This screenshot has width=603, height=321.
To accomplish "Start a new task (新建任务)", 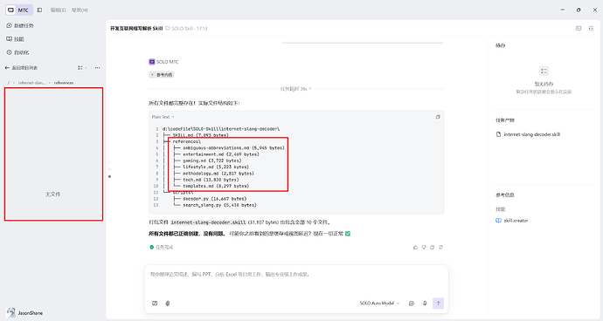I will pyautogui.click(x=20, y=25).
